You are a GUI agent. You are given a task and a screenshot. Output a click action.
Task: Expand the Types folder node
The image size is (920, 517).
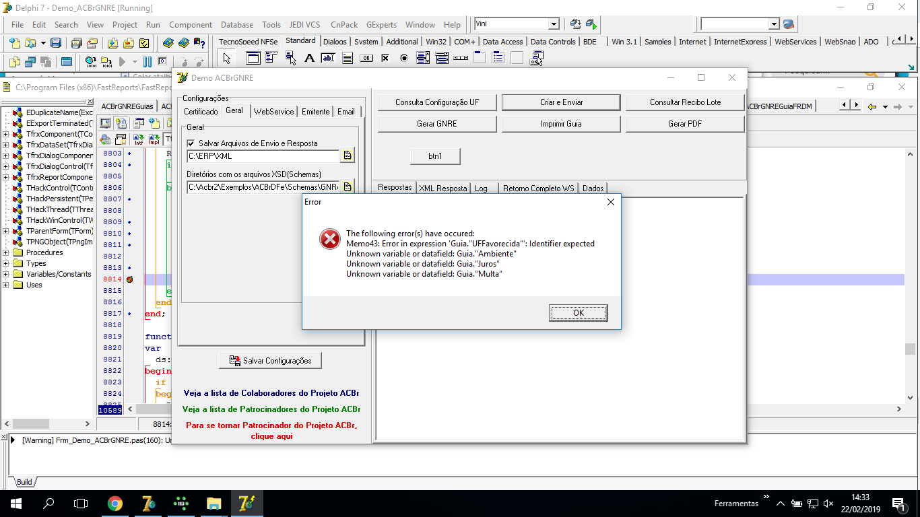click(x=6, y=263)
